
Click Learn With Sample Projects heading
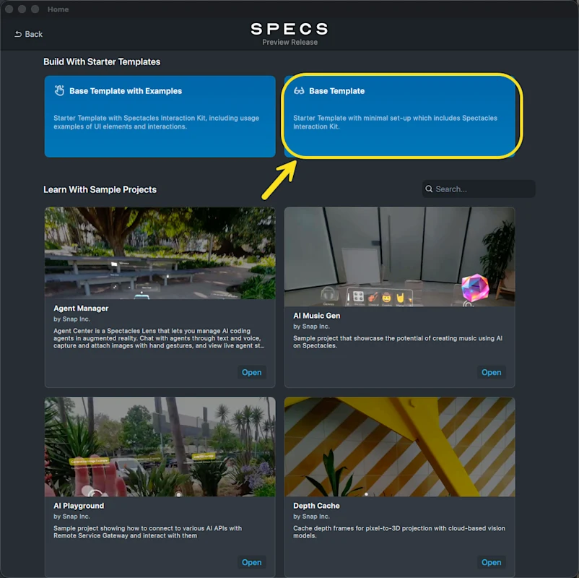pos(100,189)
